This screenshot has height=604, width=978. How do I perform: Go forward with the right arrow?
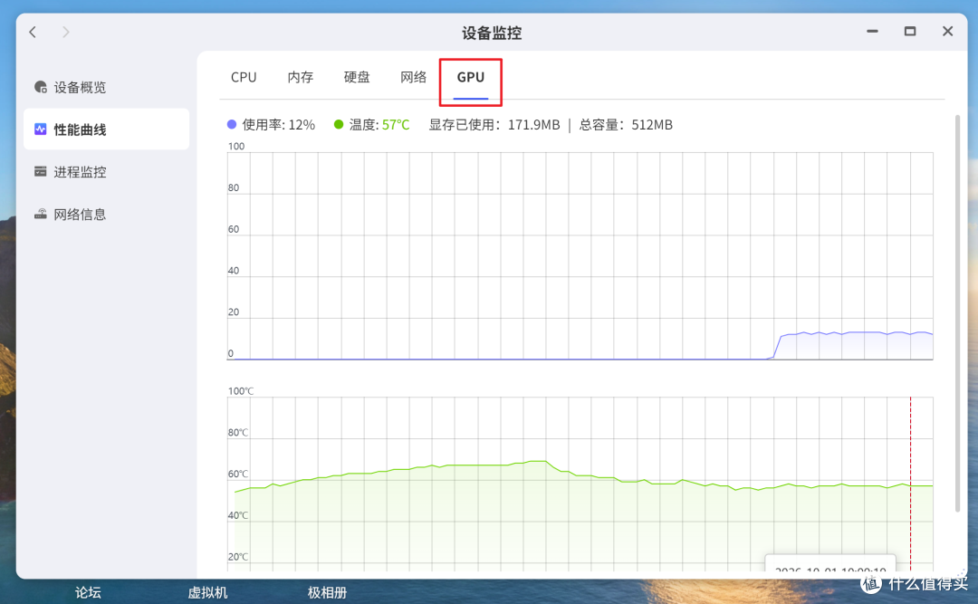pyautogui.click(x=65, y=32)
